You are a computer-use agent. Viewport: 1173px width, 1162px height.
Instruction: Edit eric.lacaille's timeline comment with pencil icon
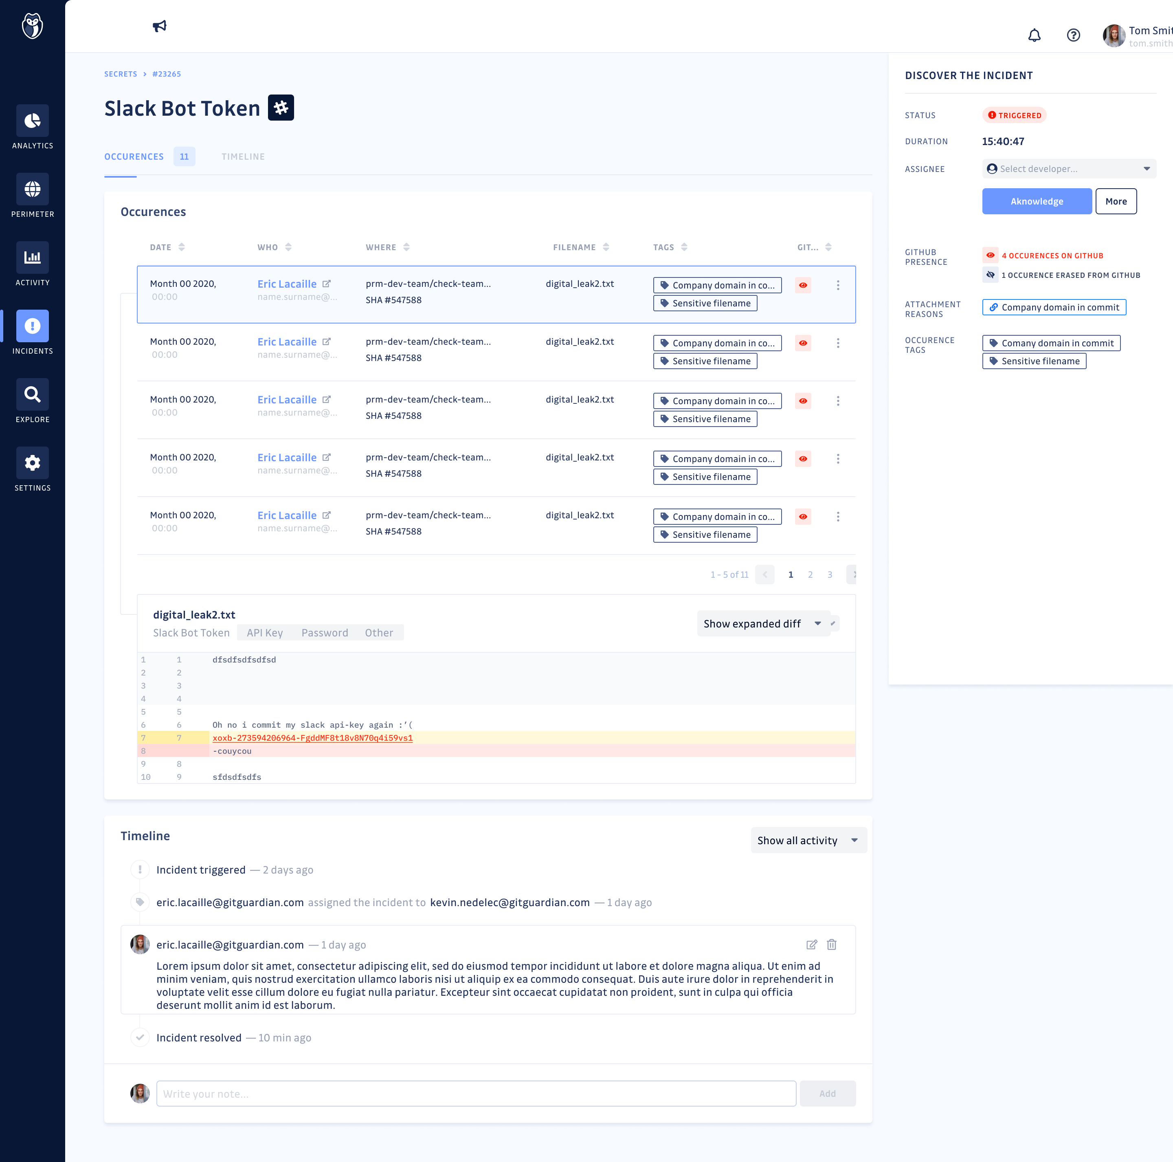[812, 944]
